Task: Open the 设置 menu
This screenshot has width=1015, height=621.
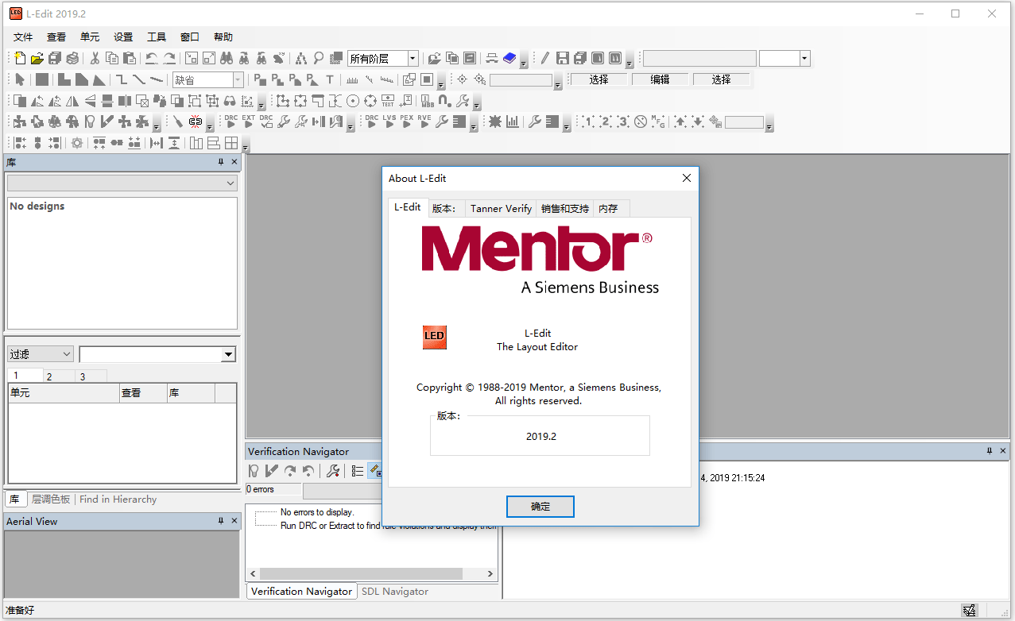Action: point(123,37)
